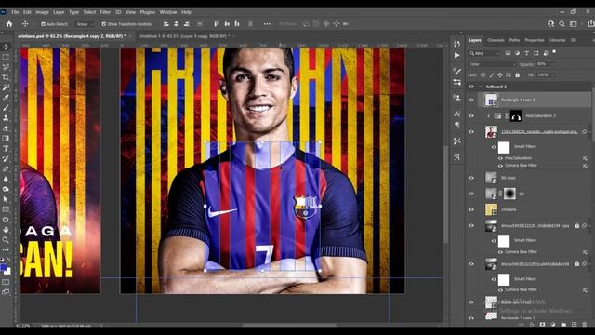595x335 pixels.
Task: Hide the Rectangle 4 copy 2 layer
Action: (471, 100)
